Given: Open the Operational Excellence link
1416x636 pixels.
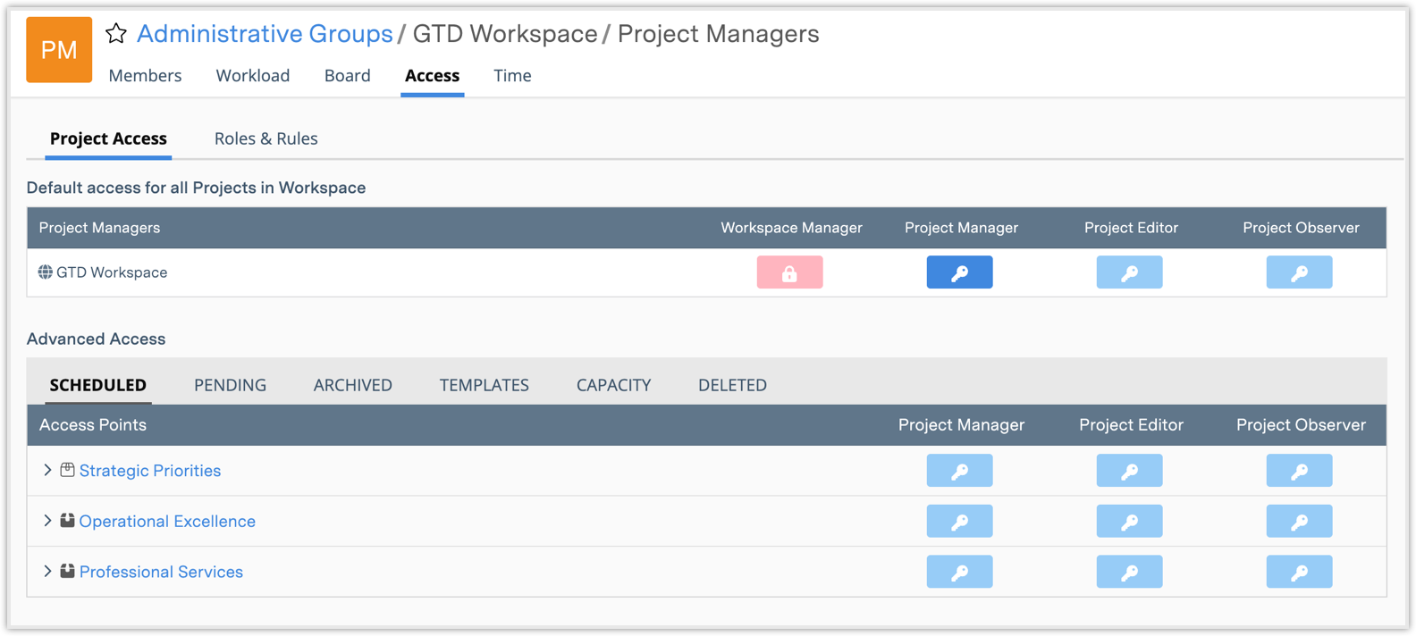Looking at the screenshot, I should coord(167,522).
